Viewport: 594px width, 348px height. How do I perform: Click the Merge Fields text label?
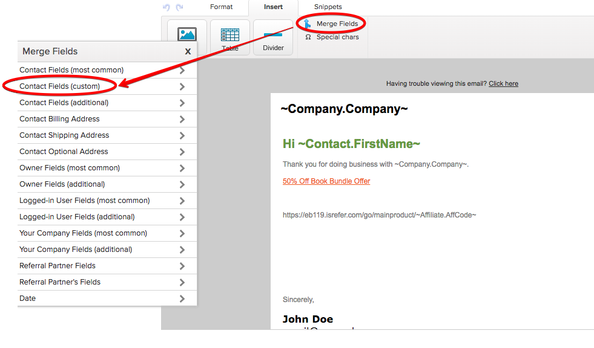(337, 24)
